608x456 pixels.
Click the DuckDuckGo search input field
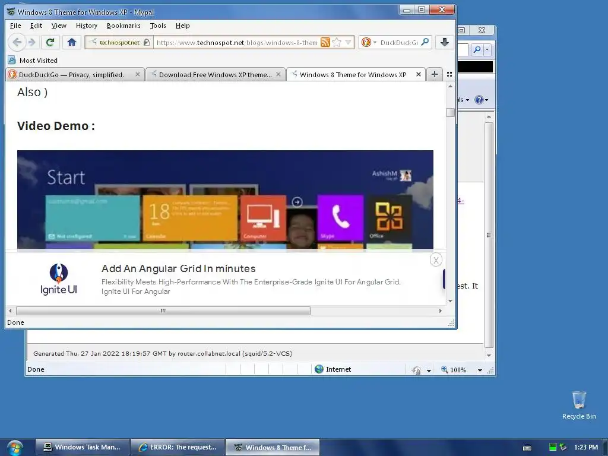tap(398, 42)
